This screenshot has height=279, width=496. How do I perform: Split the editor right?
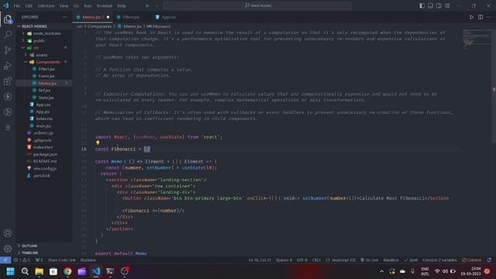(480, 17)
